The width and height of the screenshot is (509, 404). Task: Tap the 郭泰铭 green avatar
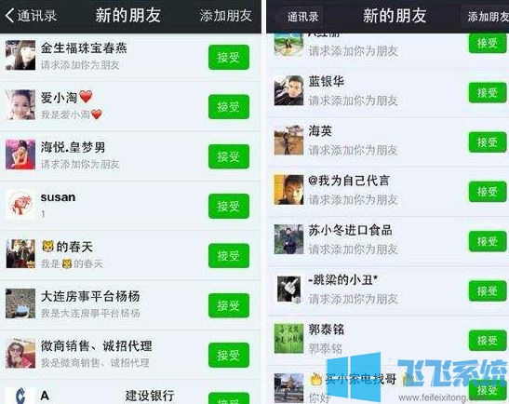coord(288,338)
